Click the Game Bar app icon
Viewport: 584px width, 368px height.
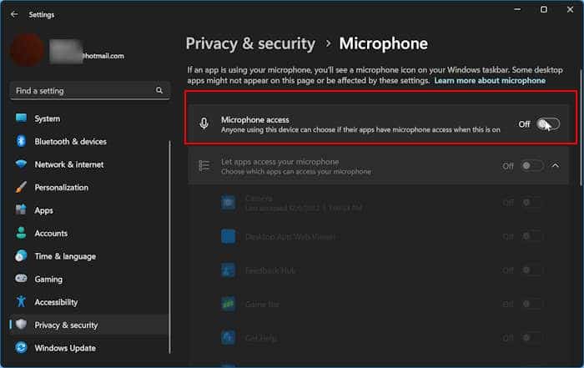[x=229, y=304]
